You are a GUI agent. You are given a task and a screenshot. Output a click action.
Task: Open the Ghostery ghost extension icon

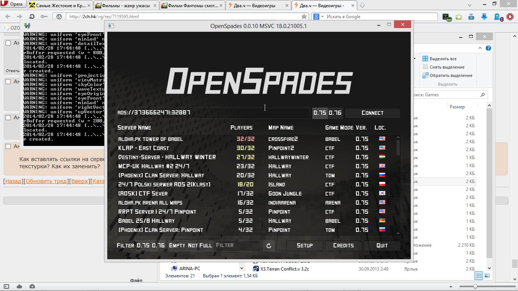point(498,17)
